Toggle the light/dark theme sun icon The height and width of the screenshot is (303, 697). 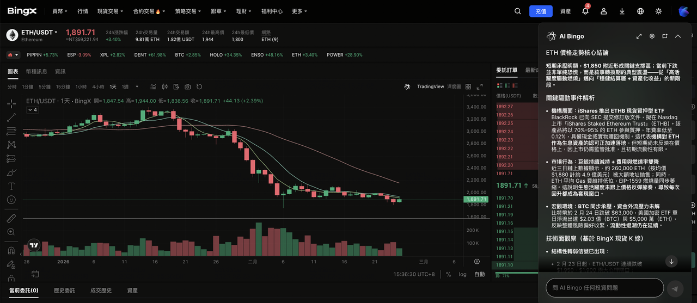tap(658, 11)
